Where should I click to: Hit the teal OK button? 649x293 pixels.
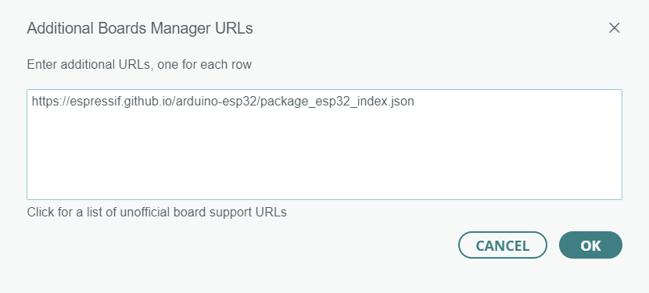coord(590,245)
